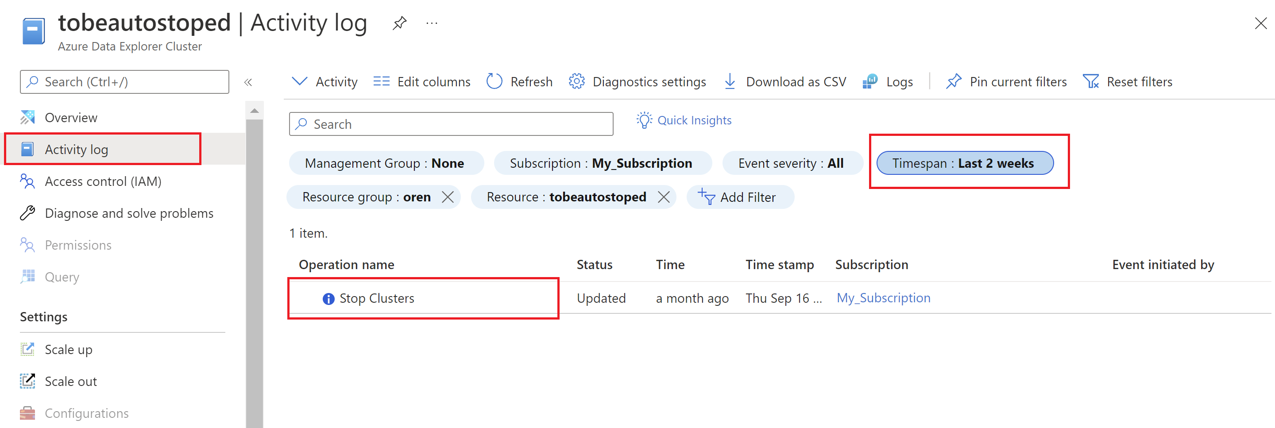Go to the Overview page
This screenshot has width=1275, height=428.
pos(71,117)
